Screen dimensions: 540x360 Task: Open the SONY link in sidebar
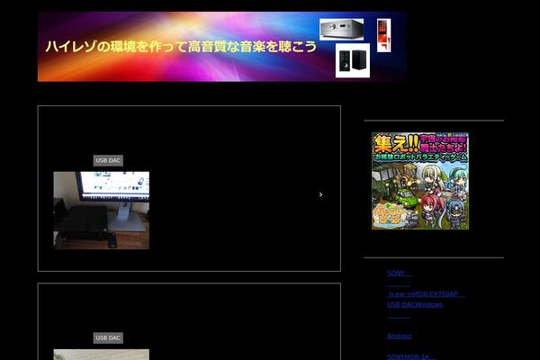pos(399,274)
